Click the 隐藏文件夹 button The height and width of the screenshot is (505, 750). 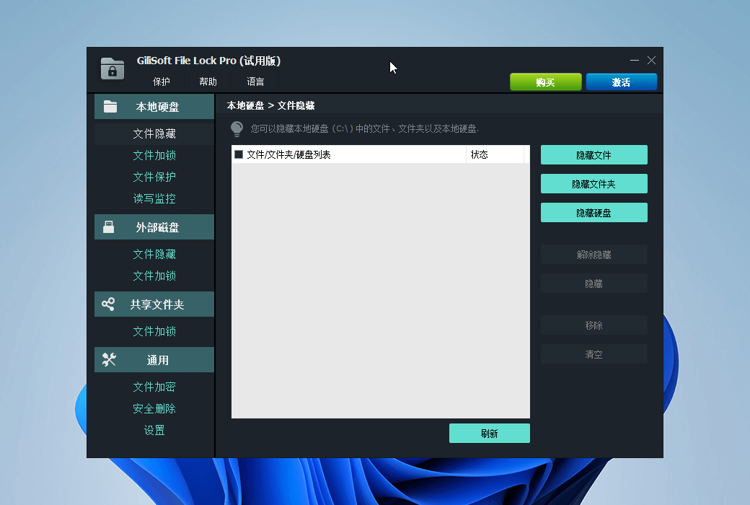coord(594,184)
